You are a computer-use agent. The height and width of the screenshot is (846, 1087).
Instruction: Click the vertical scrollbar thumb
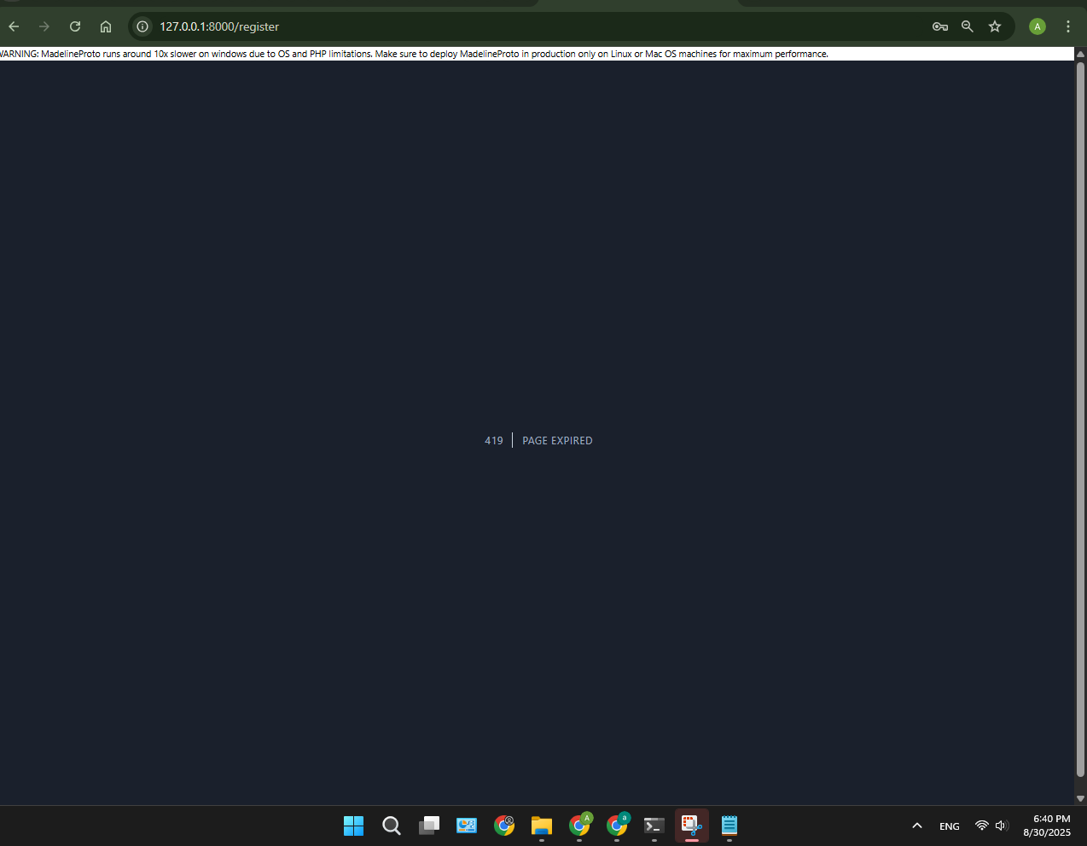[1080, 418]
